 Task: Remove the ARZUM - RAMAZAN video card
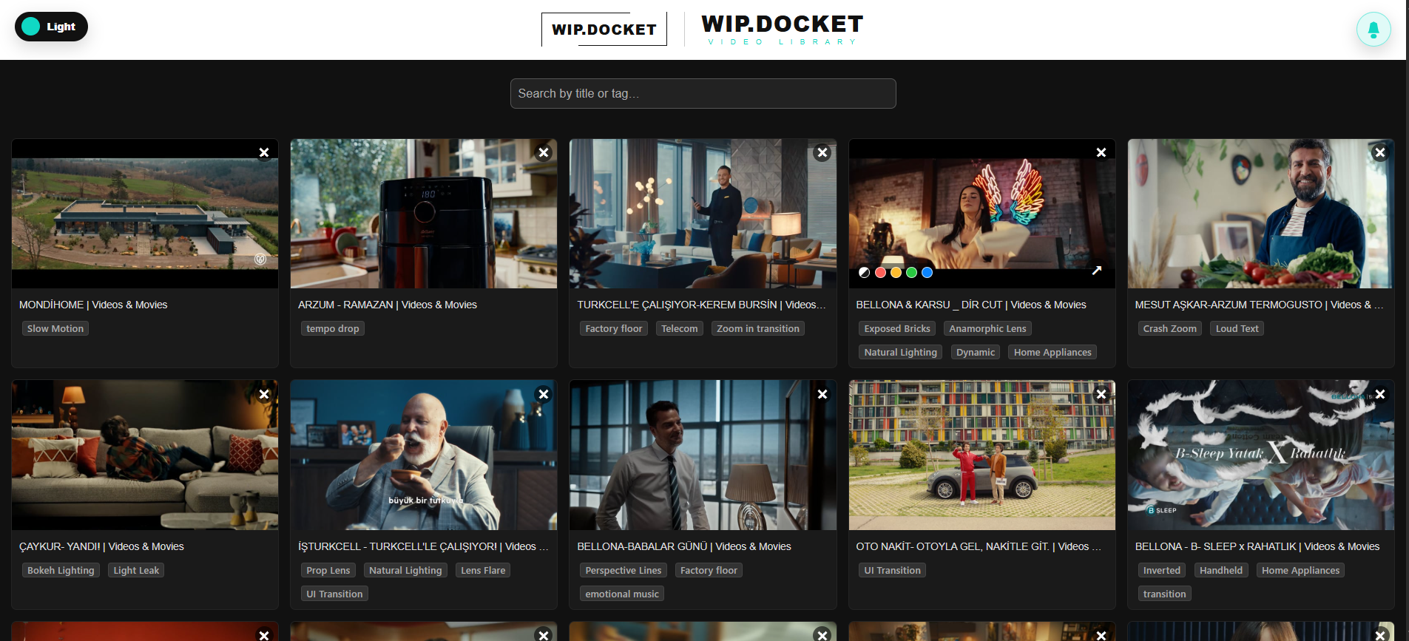[544, 152]
